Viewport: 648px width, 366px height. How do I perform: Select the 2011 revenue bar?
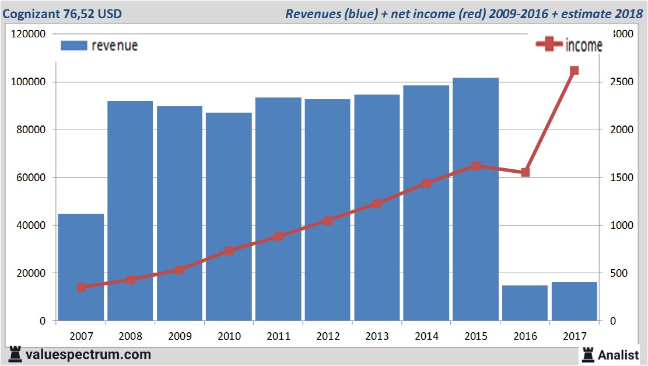tap(278, 209)
